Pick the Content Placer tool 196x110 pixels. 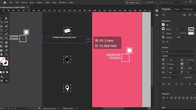pyautogui.click(x=6, y=26)
